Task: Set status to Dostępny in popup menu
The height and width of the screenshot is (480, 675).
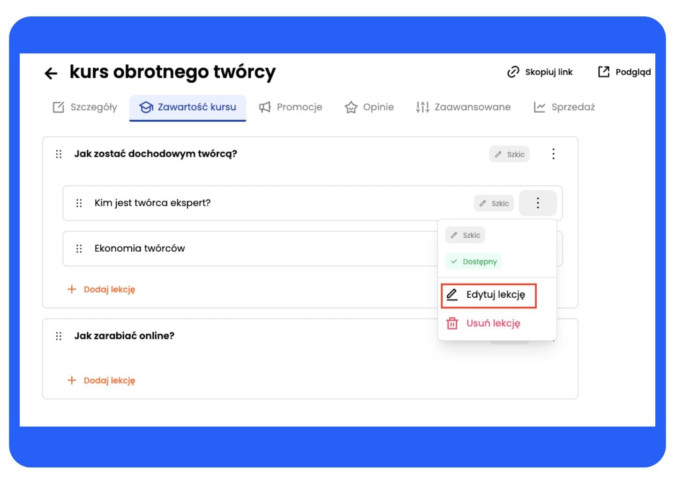Action: coord(473,262)
